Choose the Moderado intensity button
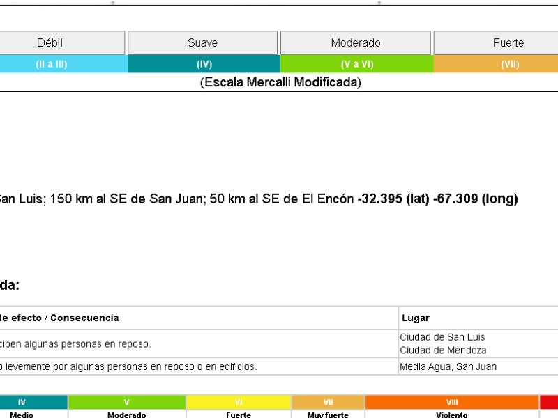 (x=356, y=43)
